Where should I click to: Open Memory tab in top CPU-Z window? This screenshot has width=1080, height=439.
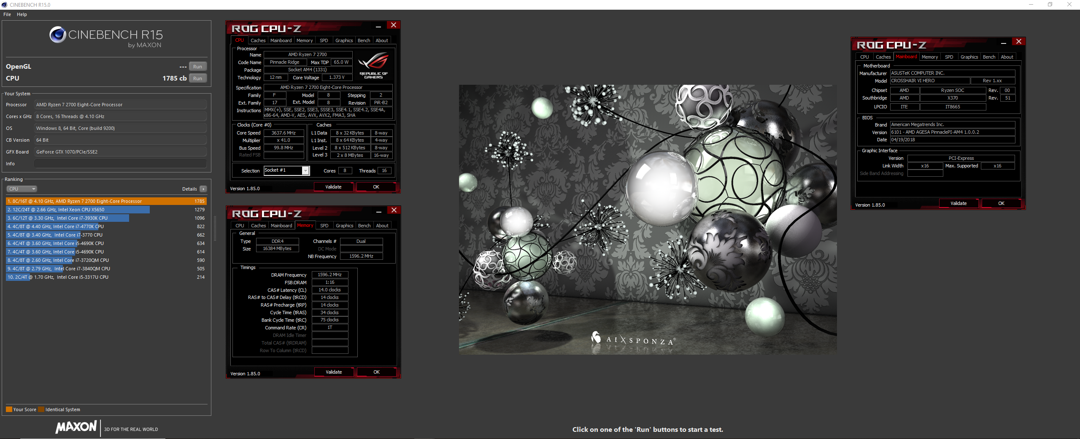[x=305, y=40]
